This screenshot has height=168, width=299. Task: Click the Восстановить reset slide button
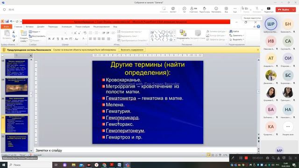point(37,36)
